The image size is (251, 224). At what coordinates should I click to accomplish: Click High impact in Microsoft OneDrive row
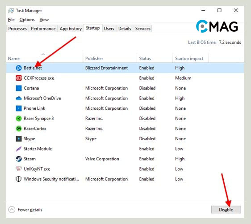pyautogui.click(x=180, y=98)
